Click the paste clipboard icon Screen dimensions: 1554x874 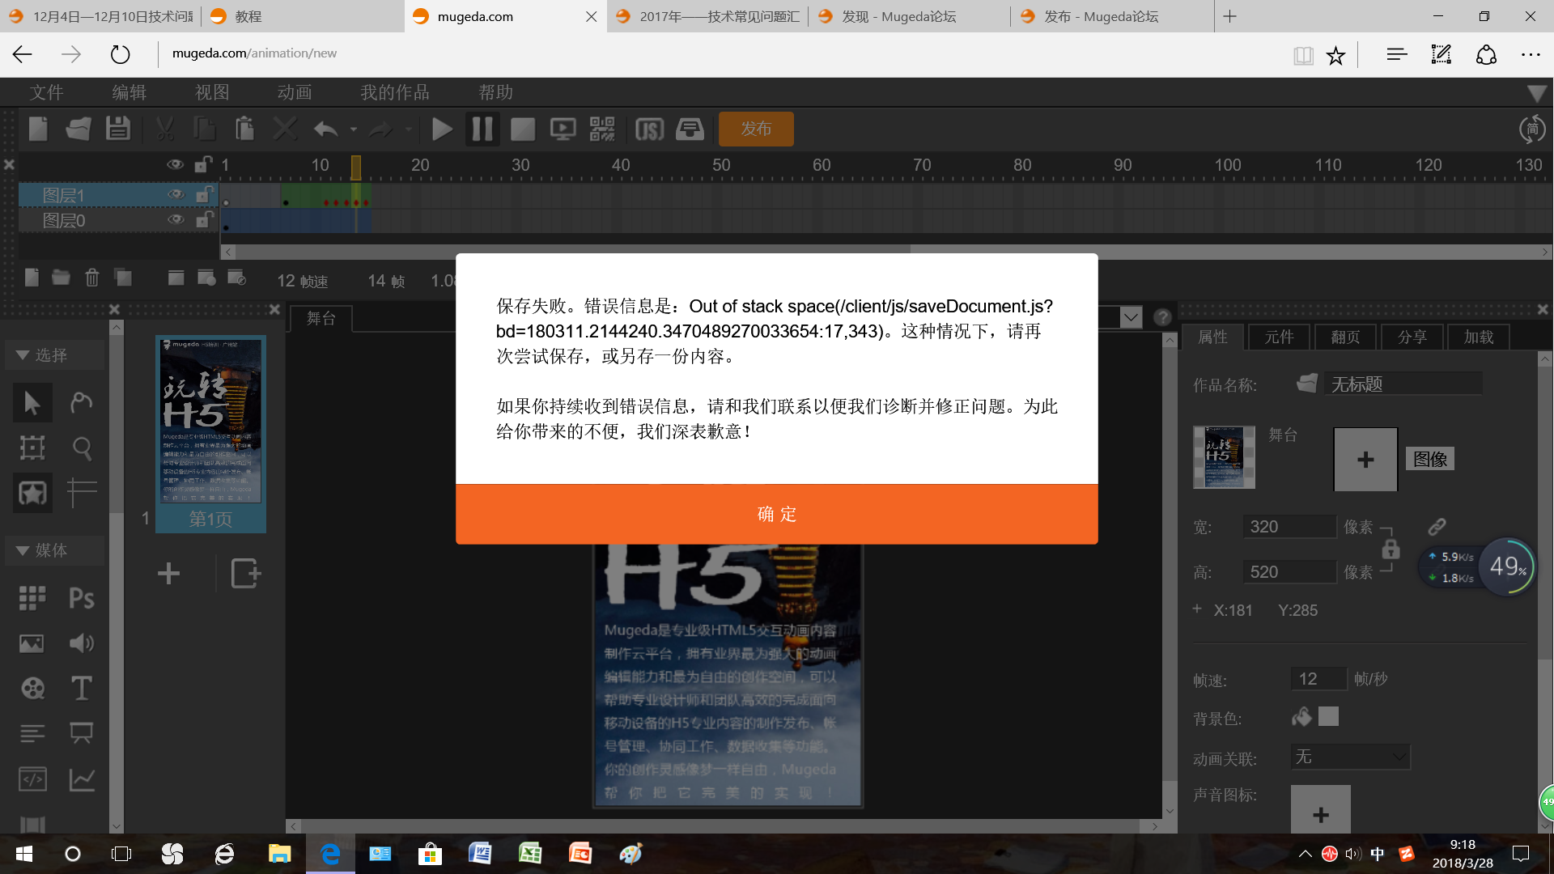coord(244,129)
